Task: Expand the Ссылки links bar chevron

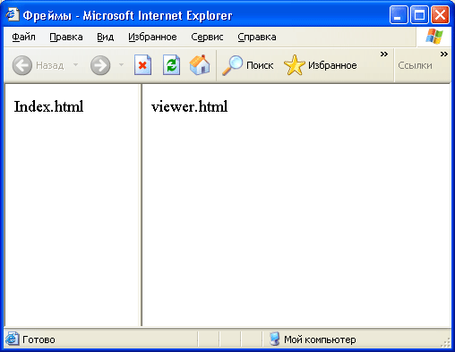Action: pyautogui.click(x=444, y=54)
